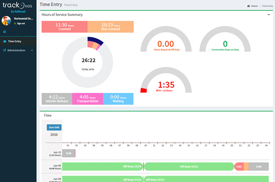275x182 pixels.
Task: Click the Covered hours tile
Action: pos(65,27)
